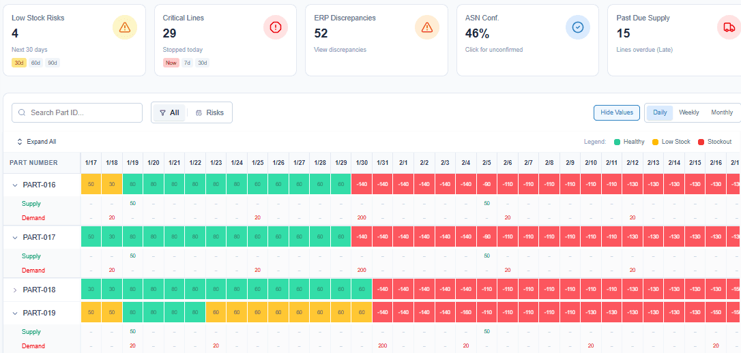Click the green Healthy legend swatch
The image size is (741, 353).
click(x=617, y=142)
